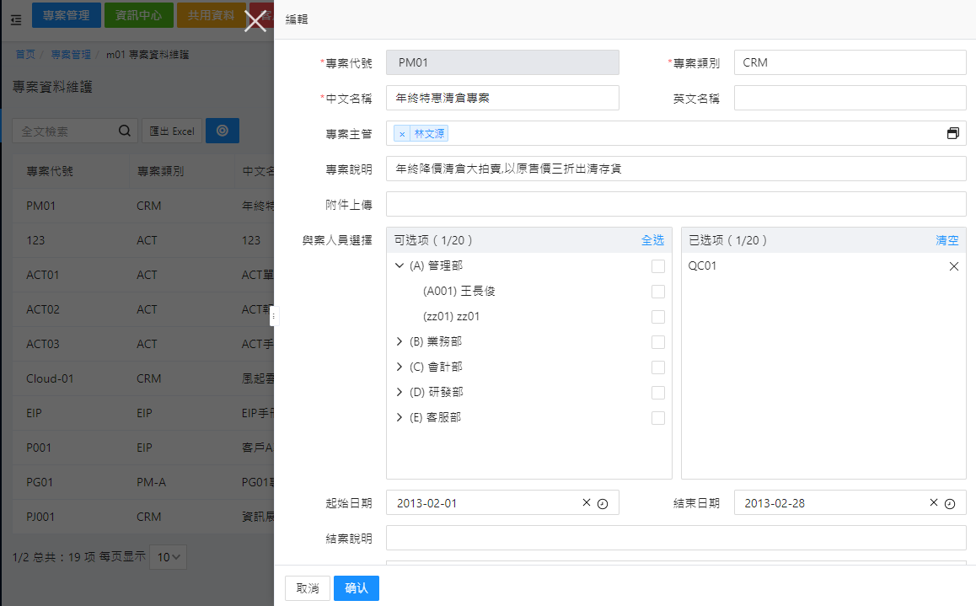This screenshot has width=976, height=606.
Task: Open the 專案主管 selection window icon
Action: 952,134
